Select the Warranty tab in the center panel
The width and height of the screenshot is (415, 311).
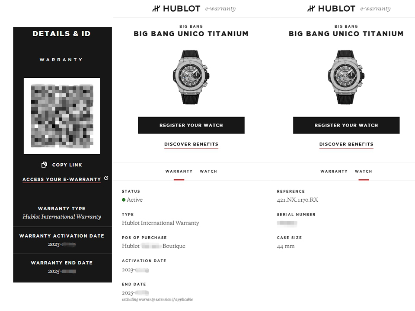pyautogui.click(x=179, y=171)
